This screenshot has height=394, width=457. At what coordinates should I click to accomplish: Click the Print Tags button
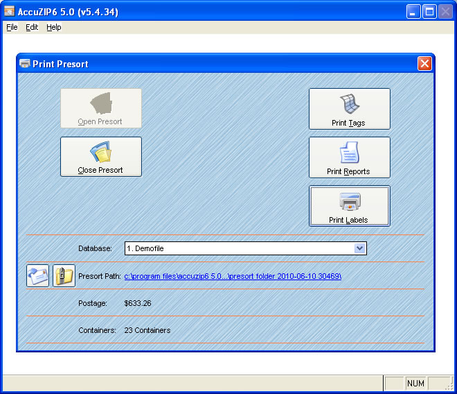(x=350, y=109)
